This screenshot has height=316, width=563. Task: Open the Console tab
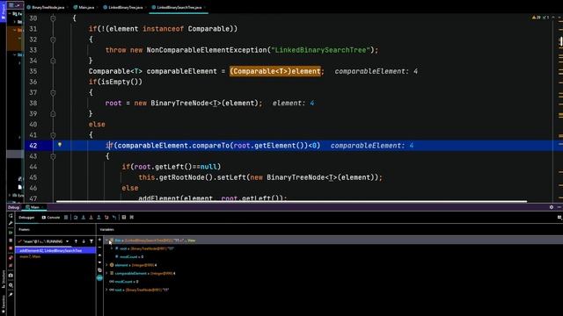(x=51, y=218)
